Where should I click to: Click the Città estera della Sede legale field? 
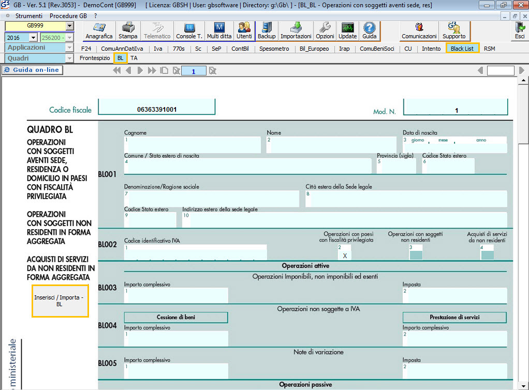coord(406,199)
